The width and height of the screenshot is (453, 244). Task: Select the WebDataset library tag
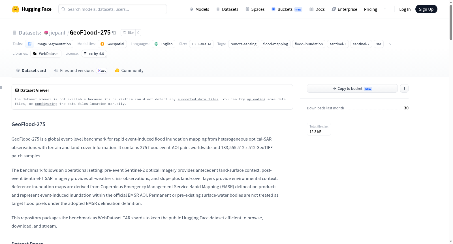[x=46, y=54]
